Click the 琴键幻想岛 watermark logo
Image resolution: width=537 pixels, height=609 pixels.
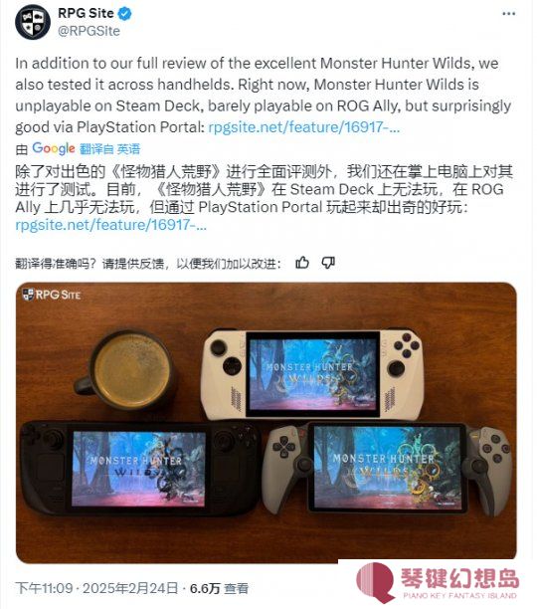438,582
